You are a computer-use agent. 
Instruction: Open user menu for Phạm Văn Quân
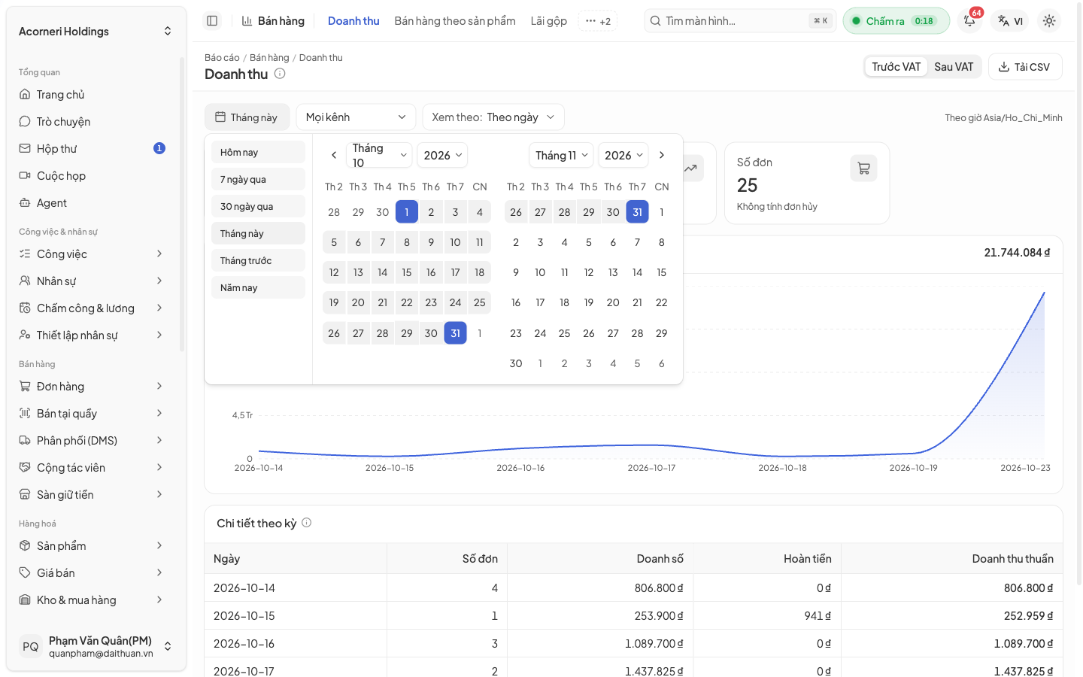[96, 646]
